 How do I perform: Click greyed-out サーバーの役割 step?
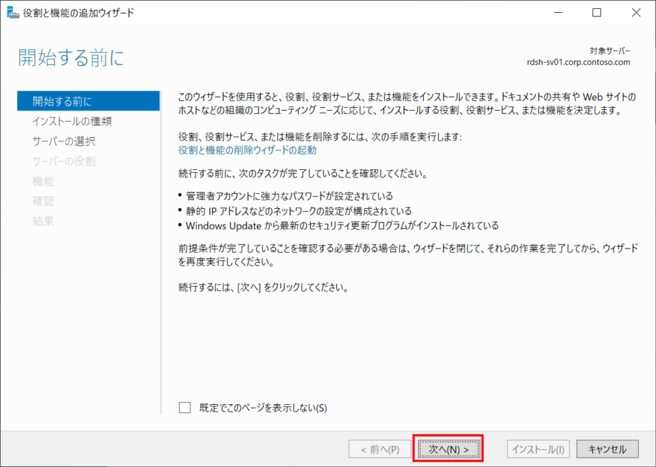click(x=64, y=161)
